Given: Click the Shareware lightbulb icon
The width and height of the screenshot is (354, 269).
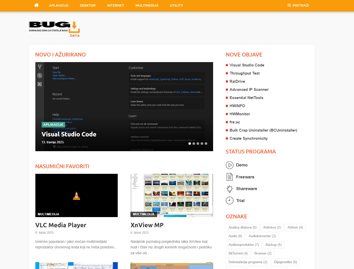Looking at the screenshot, I should (x=230, y=189).
